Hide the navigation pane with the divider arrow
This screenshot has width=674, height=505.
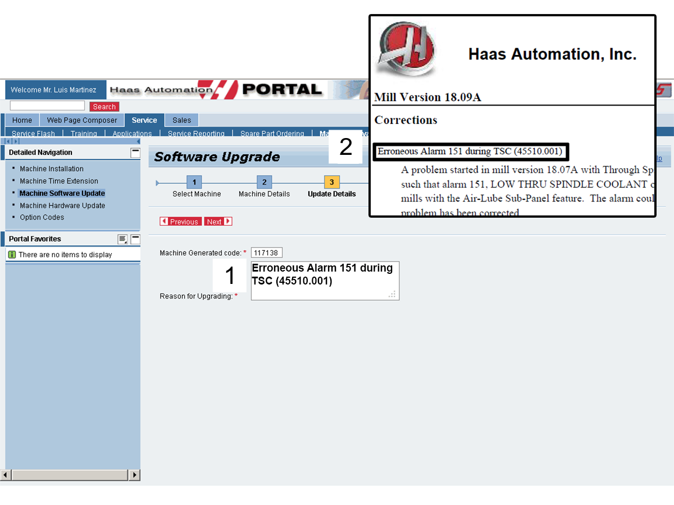138,141
